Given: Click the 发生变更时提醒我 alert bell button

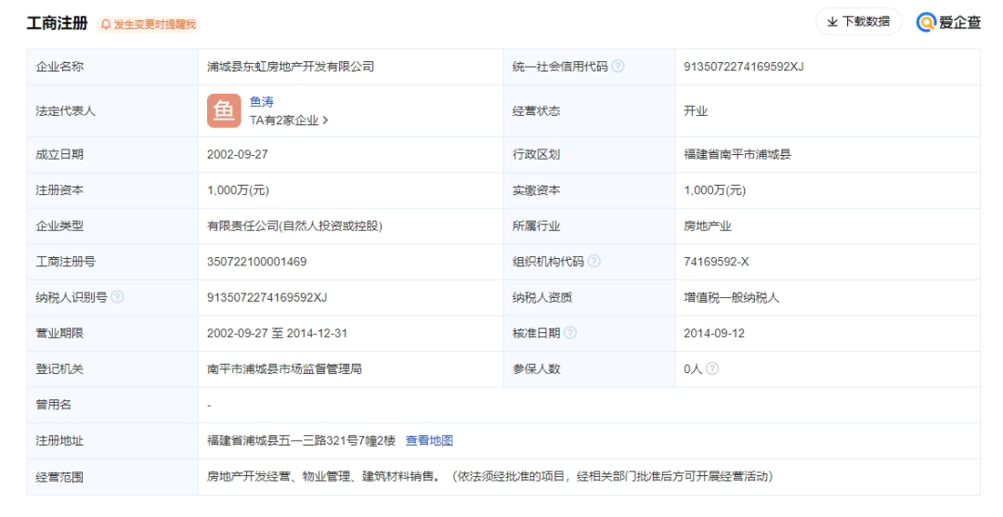Looking at the screenshot, I should tap(149, 24).
